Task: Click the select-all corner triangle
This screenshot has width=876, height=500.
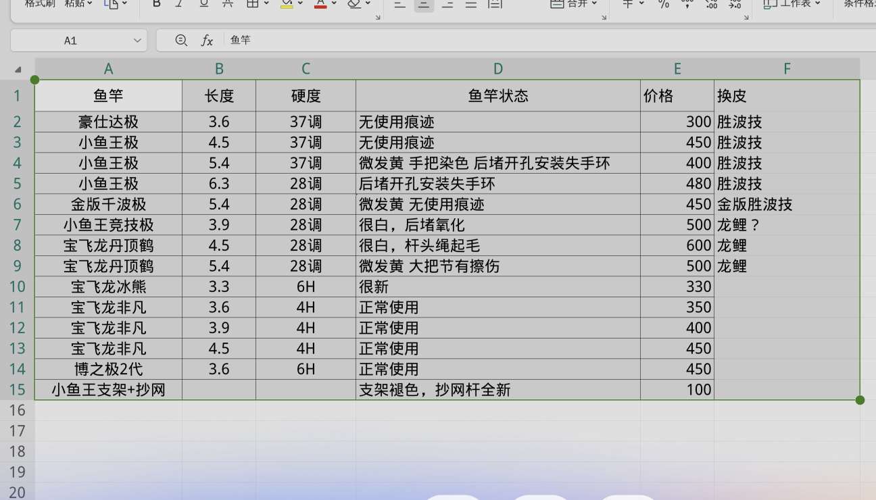Action: click(18, 69)
